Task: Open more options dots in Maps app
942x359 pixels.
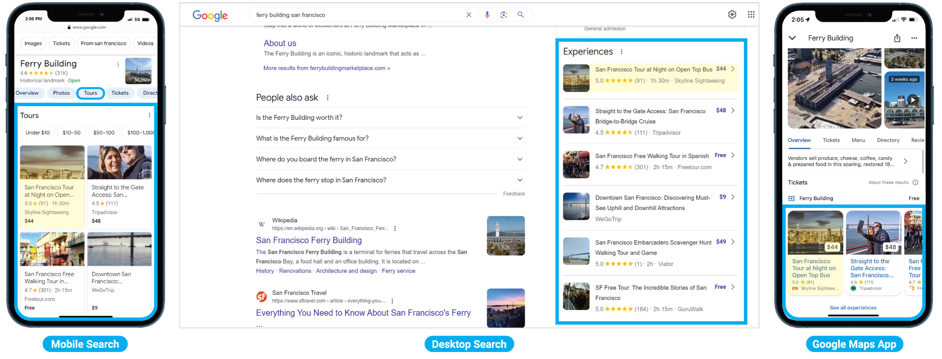Action: click(914, 38)
